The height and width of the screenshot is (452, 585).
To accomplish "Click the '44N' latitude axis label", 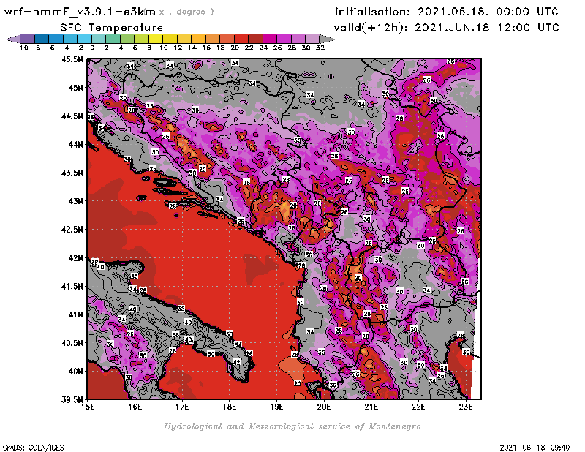I will tap(75, 144).
